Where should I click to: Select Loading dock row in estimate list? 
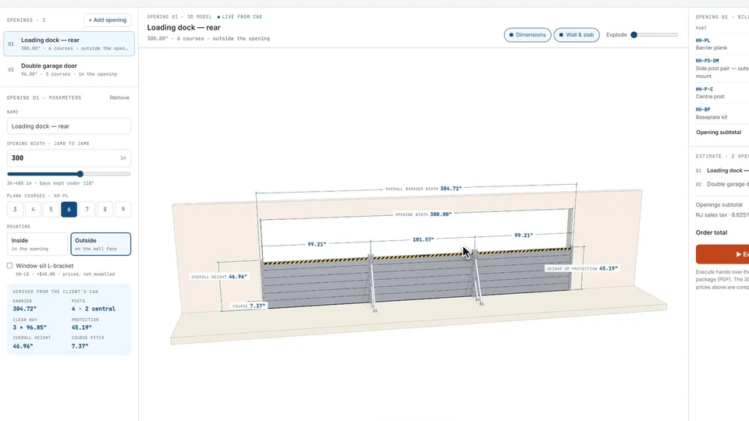tap(722, 171)
